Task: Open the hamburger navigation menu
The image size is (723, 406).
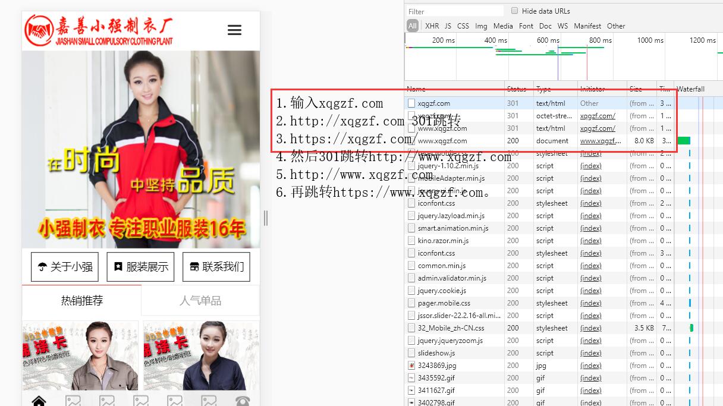Action: tap(234, 30)
